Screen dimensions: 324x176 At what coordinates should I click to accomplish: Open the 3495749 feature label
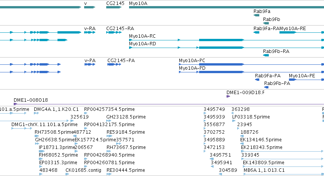point(214,109)
